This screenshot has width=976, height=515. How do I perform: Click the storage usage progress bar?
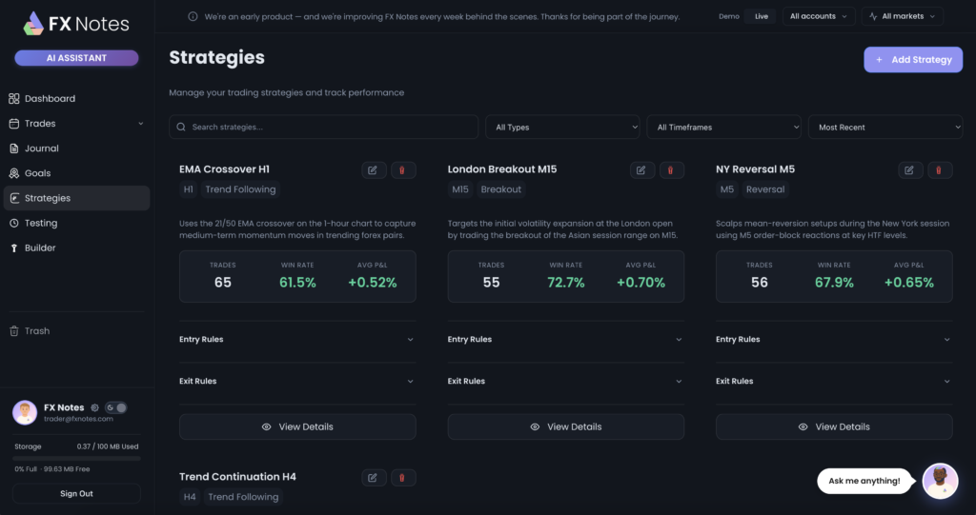tap(76, 458)
